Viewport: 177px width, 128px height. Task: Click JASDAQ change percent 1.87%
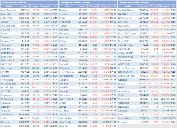pos(47,30)
